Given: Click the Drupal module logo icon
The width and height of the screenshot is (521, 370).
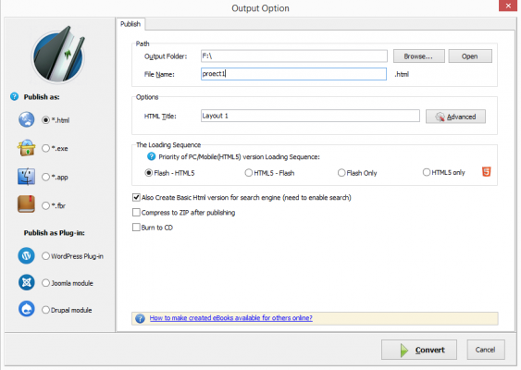Looking at the screenshot, I should (x=26, y=309).
